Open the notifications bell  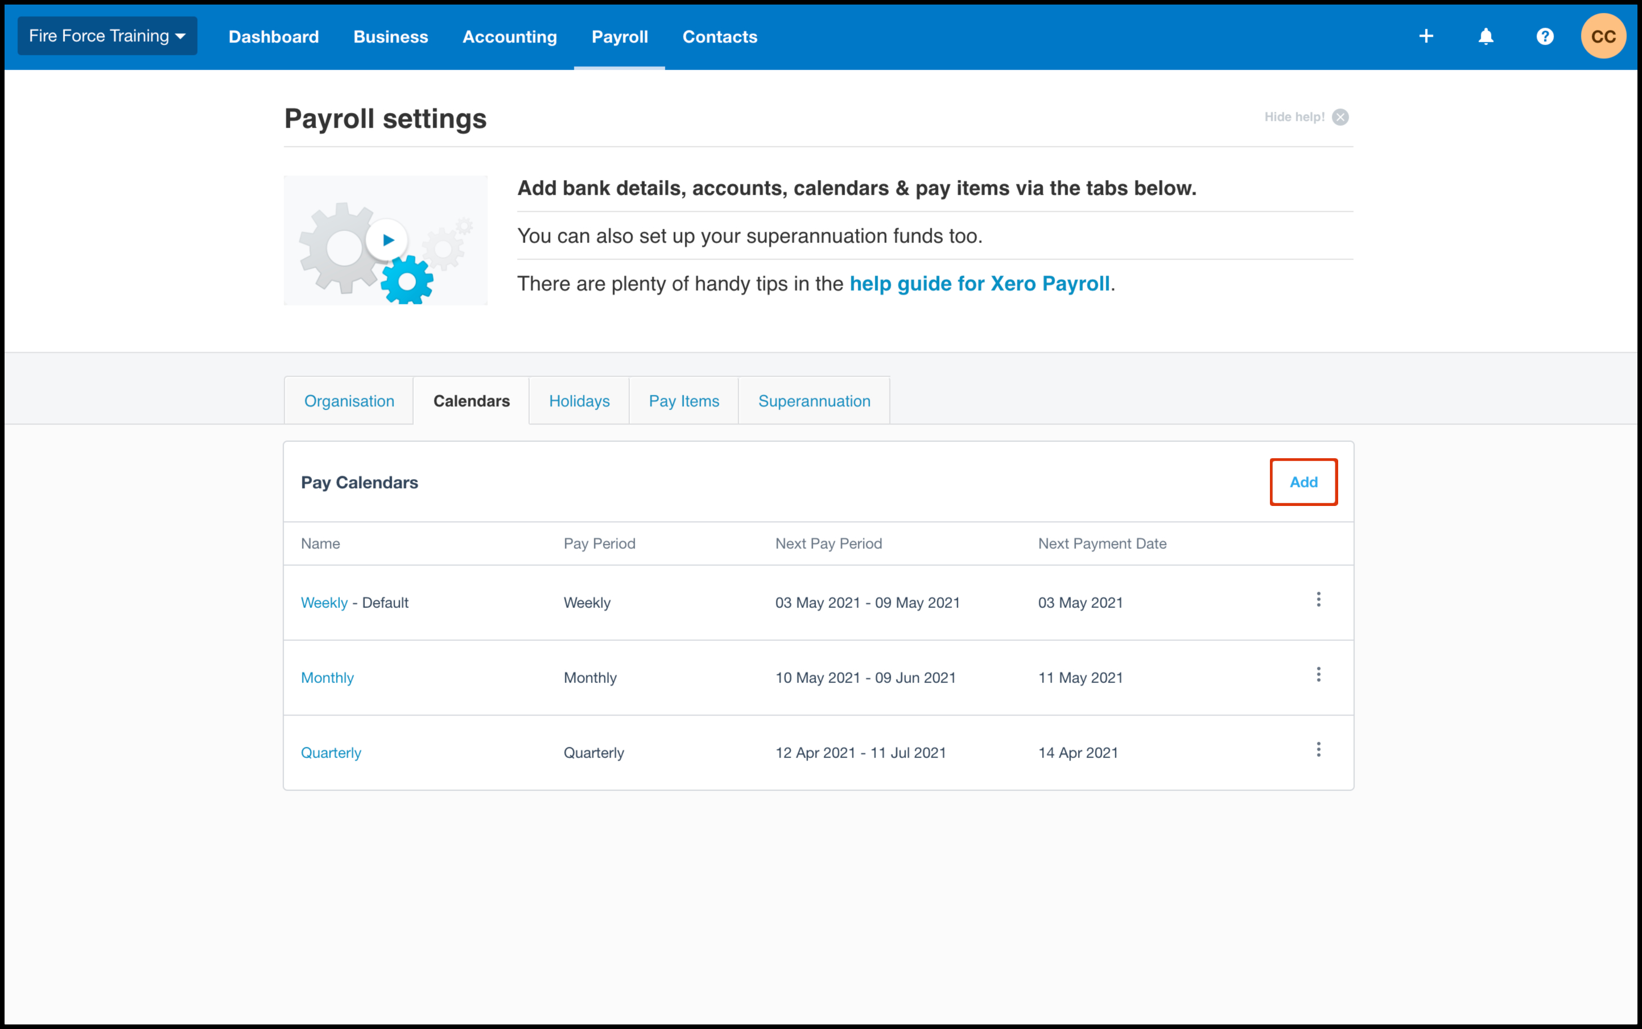[x=1486, y=37]
